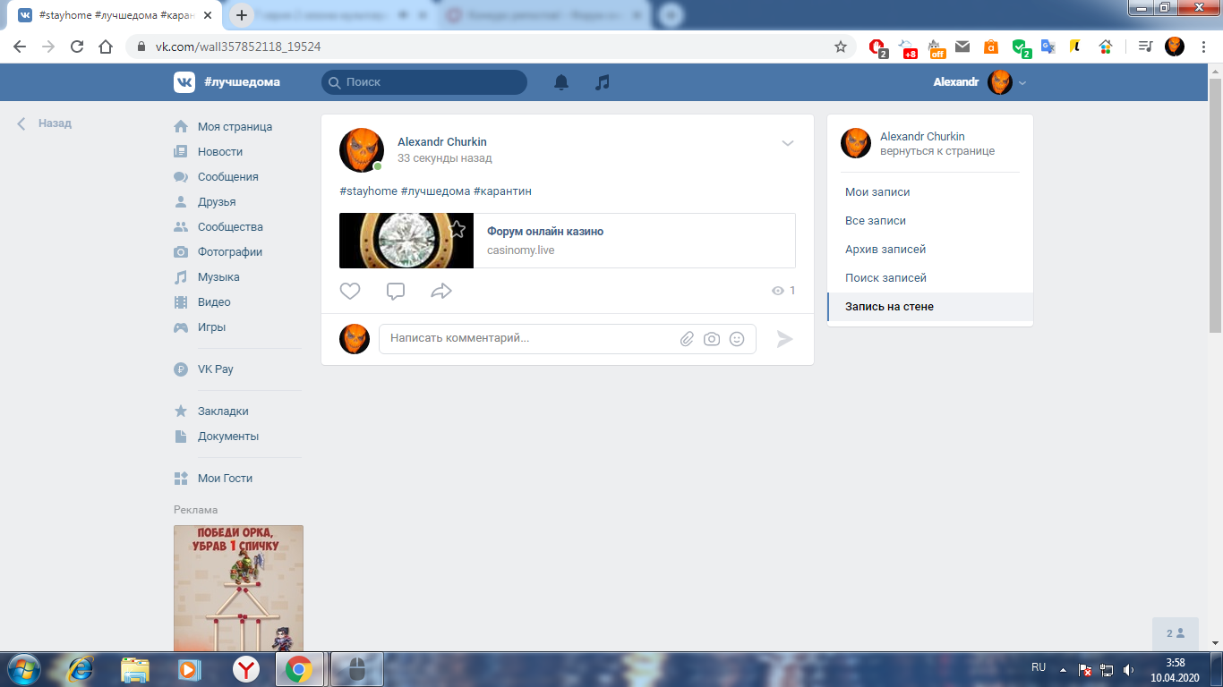1223x687 pixels.
Task: Click the VK logo in the header
Action: pyautogui.click(x=184, y=82)
